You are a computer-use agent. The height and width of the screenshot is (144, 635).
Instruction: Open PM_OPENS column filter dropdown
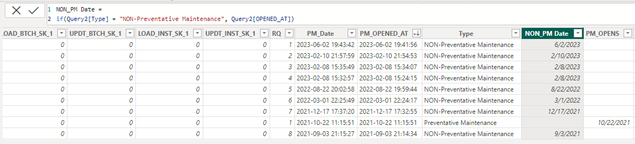[x=628, y=33]
